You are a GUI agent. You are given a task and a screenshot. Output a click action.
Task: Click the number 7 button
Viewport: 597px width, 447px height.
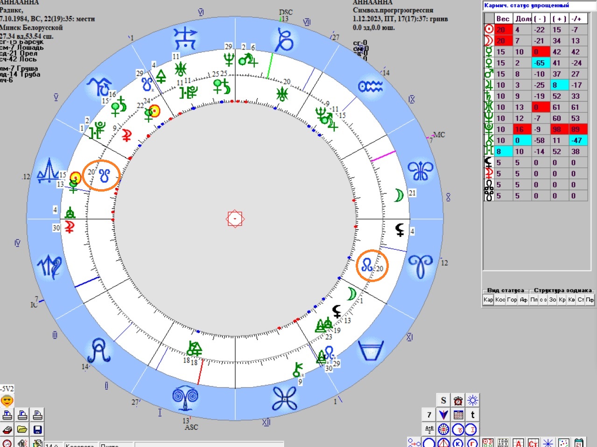429,414
